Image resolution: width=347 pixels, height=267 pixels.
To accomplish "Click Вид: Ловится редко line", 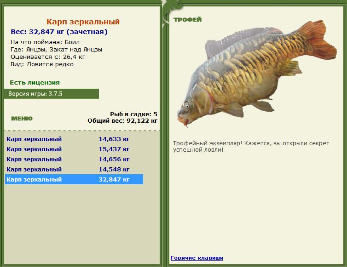I will pyautogui.click(x=42, y=64).
